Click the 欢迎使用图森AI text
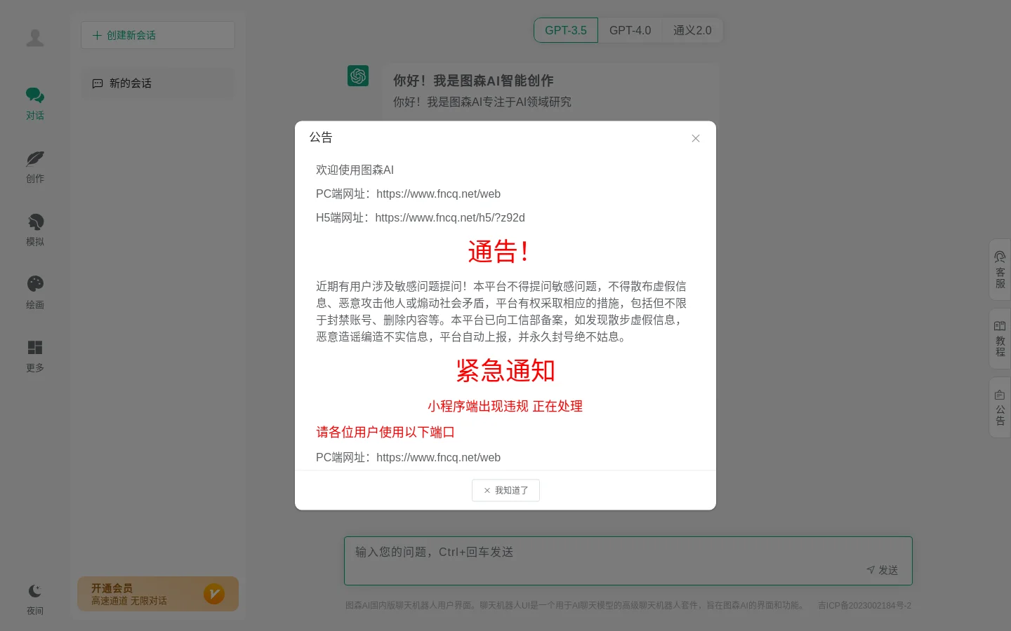 pos(355,170)
